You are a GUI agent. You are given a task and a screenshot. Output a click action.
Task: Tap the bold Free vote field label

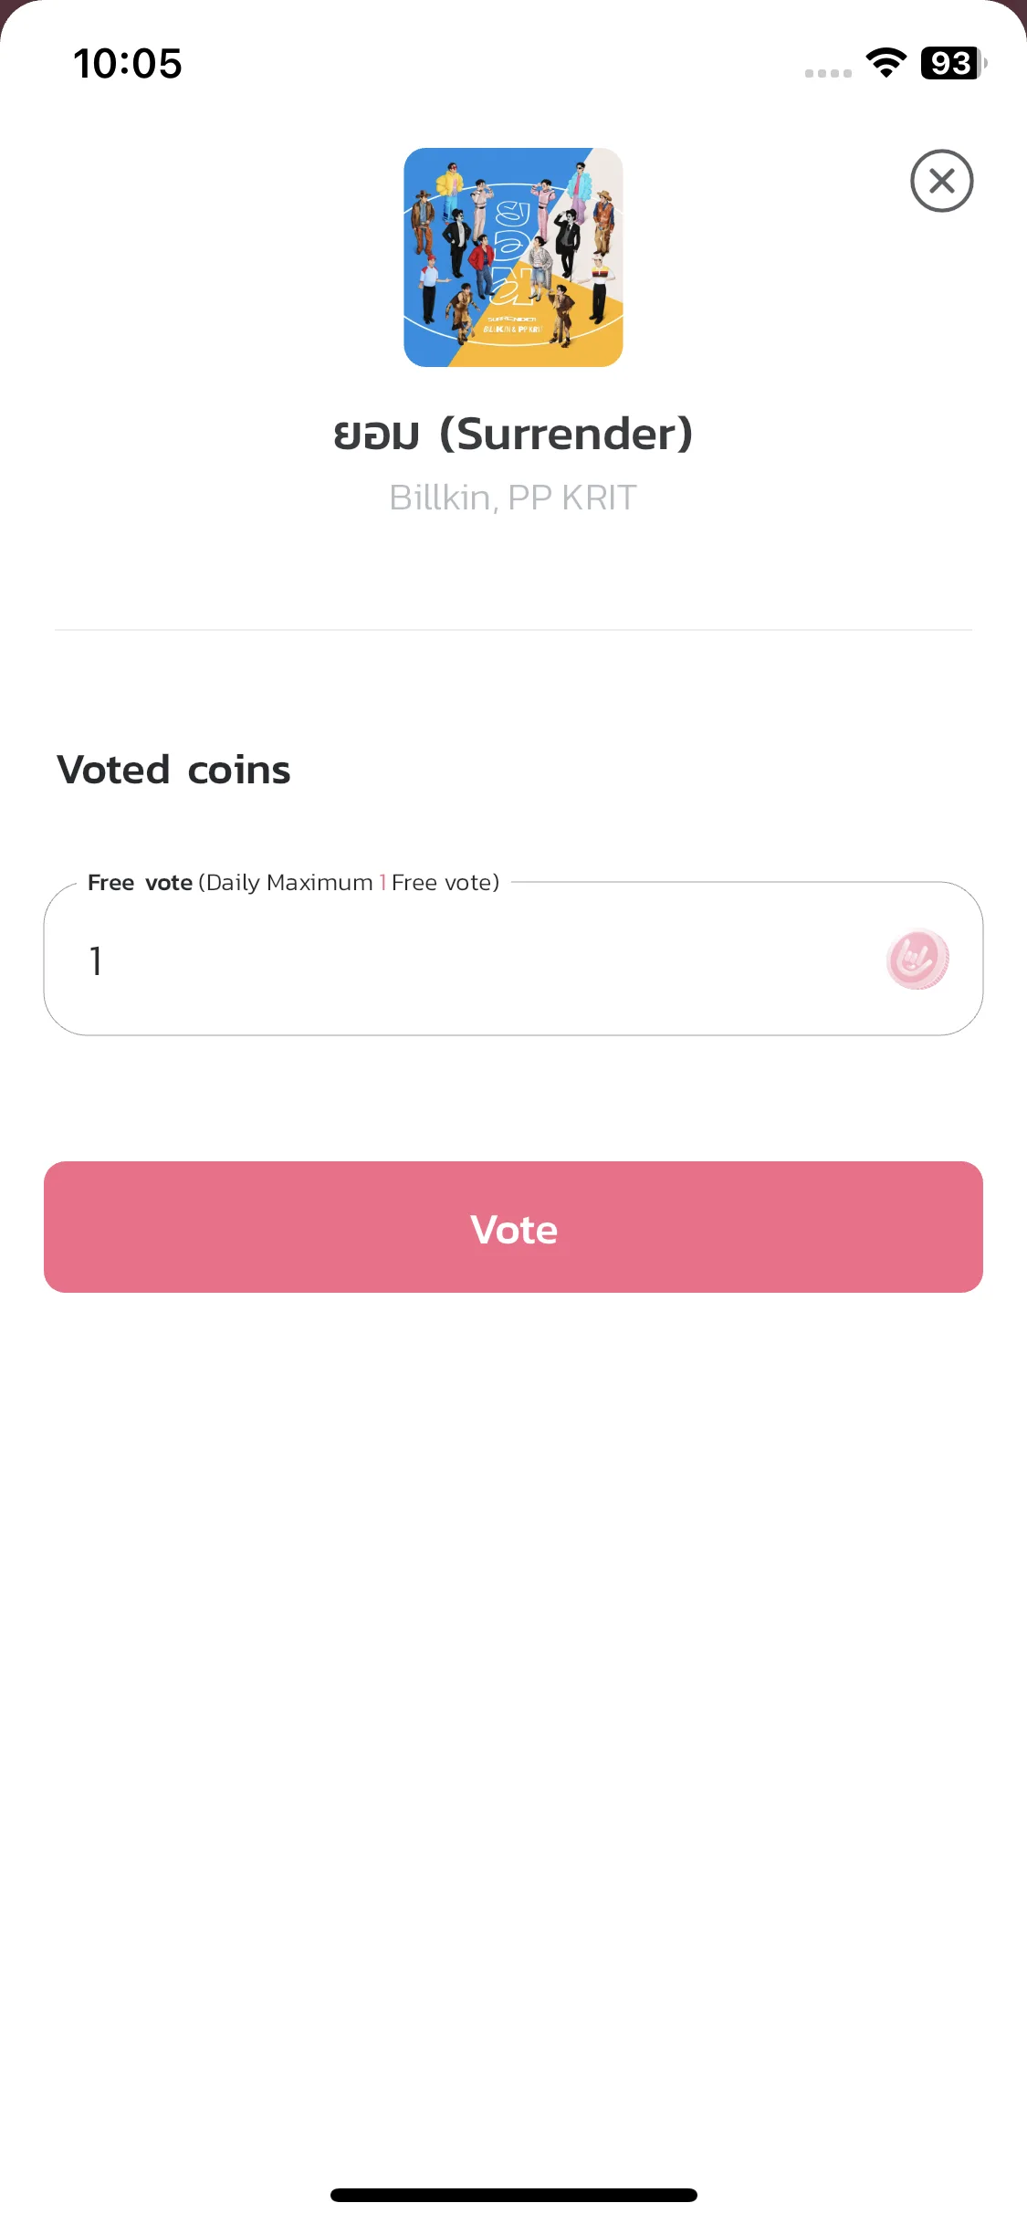[x=140, y=883]
